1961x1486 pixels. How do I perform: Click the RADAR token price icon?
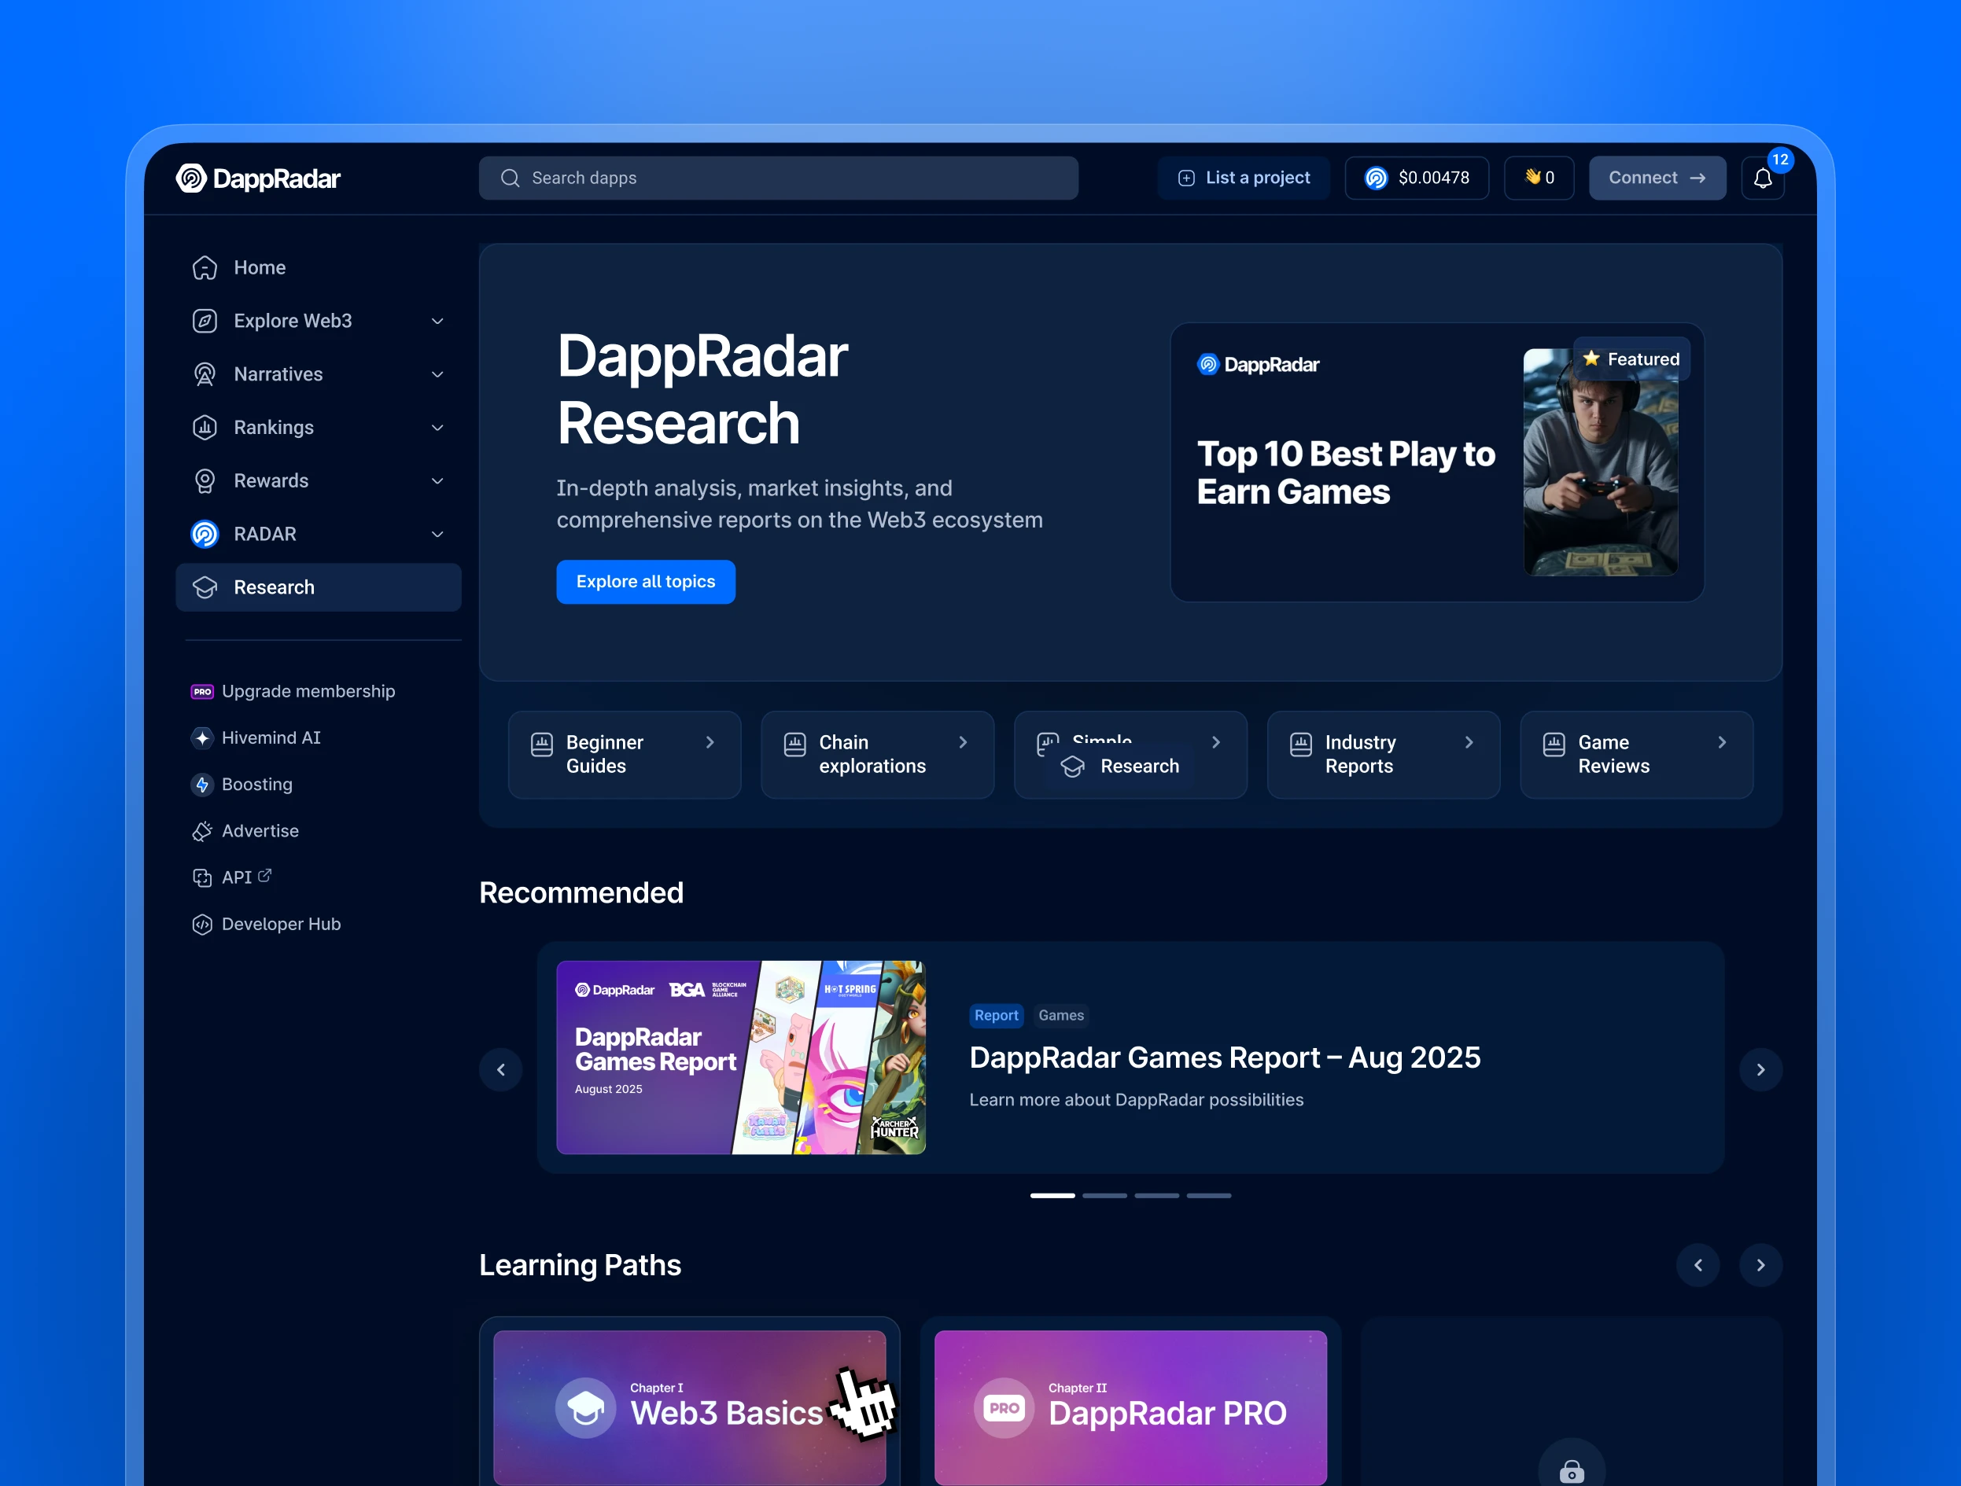point(1375,178)
